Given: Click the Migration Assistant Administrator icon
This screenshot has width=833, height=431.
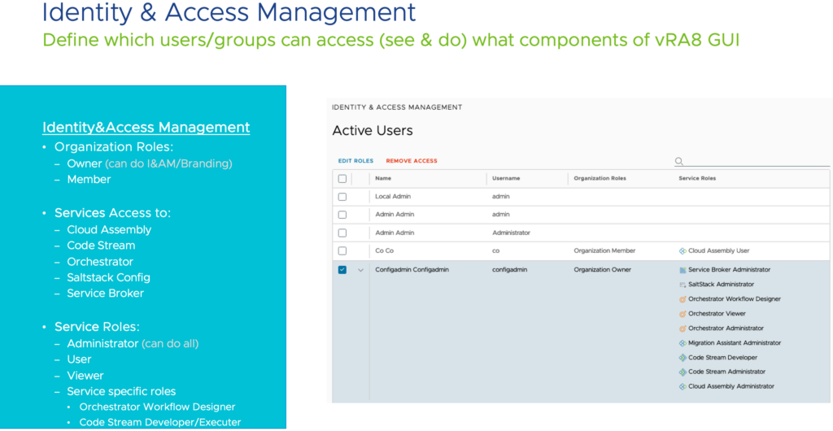Looking at the screenshot, I should coord(683,343).
